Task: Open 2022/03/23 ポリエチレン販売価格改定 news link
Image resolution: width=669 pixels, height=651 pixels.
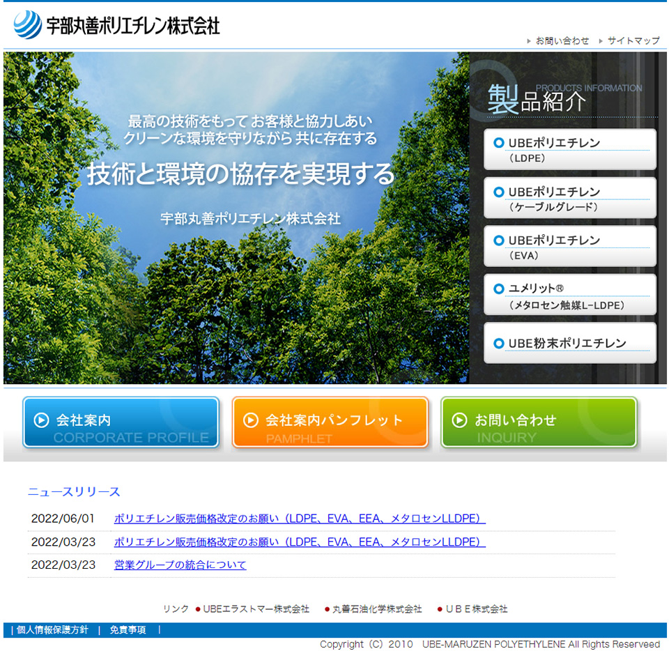Action: (x=300, y=542)
